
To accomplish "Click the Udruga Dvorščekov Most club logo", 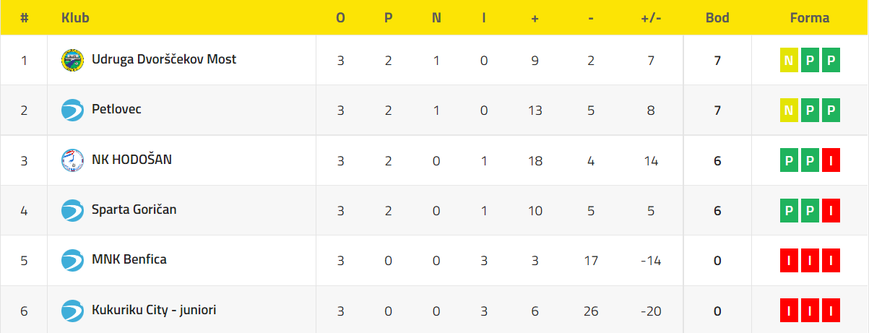I will 73,60.
